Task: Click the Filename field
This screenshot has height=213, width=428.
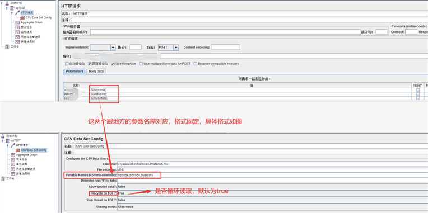Action: pos(272,164)
